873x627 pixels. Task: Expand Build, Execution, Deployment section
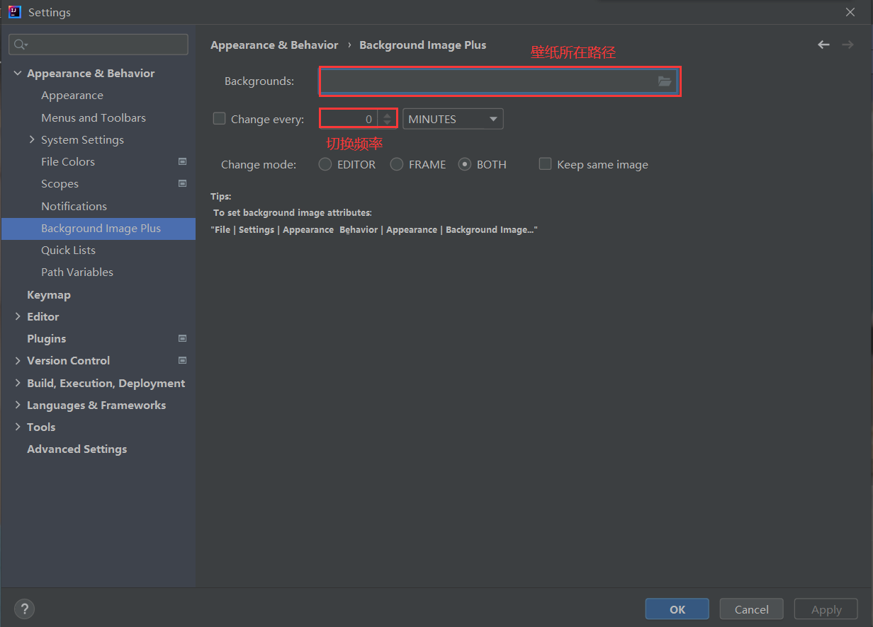tap(18, 384)
